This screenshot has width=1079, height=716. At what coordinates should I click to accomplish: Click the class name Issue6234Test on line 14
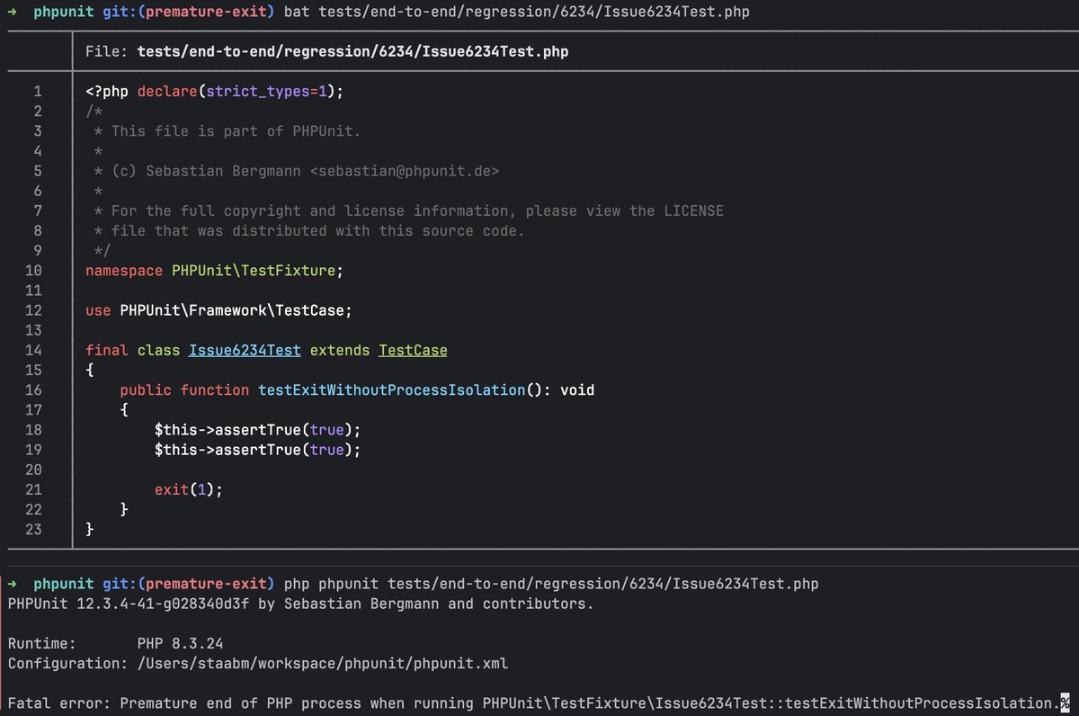245,350
